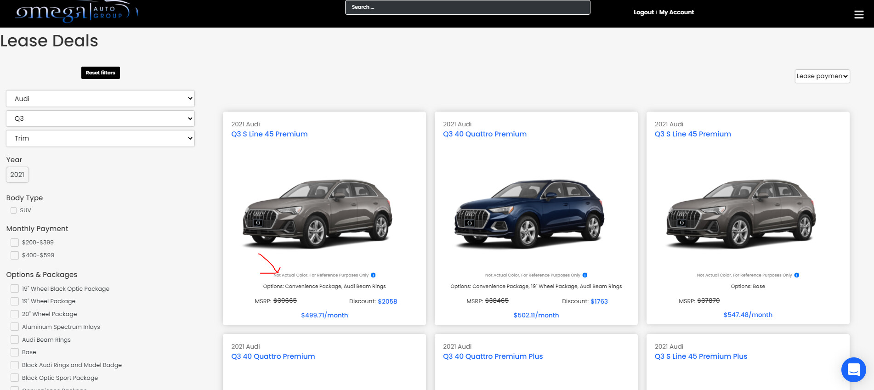874x390 pixels.
Task: Open the Q3 model dropdown
Action: click(100, 119)
